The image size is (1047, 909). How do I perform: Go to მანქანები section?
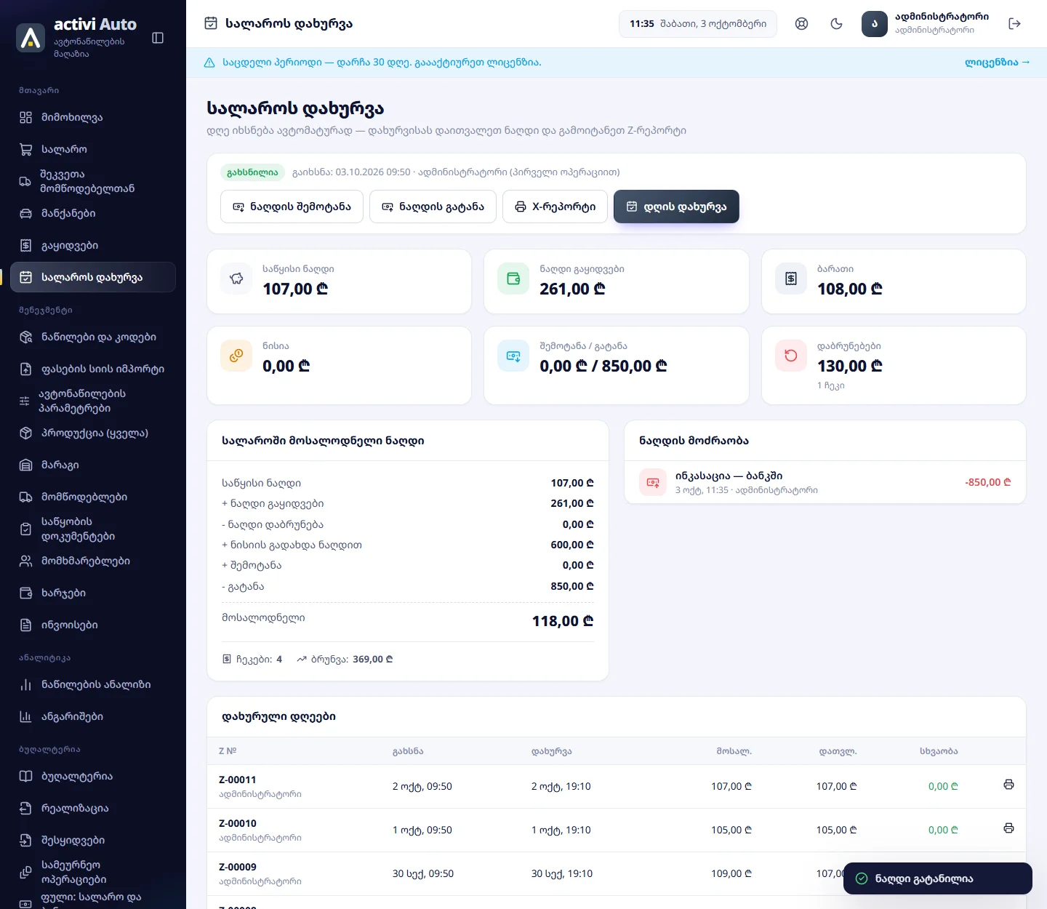click(93, 213)
